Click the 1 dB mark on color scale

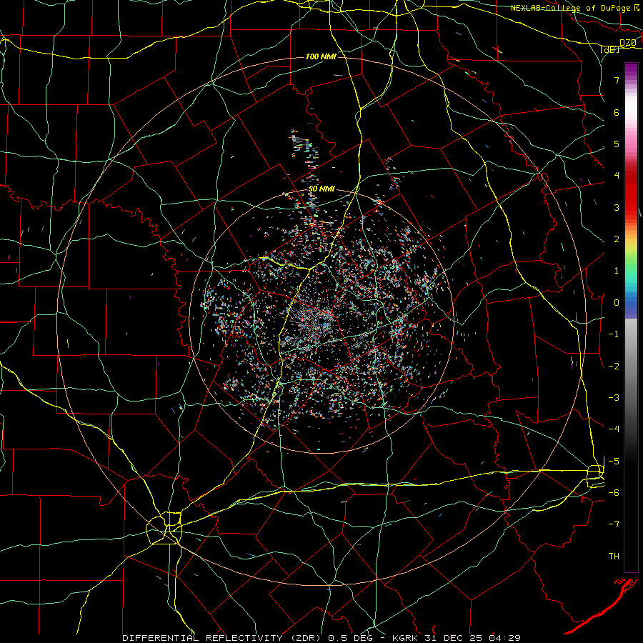617,271
